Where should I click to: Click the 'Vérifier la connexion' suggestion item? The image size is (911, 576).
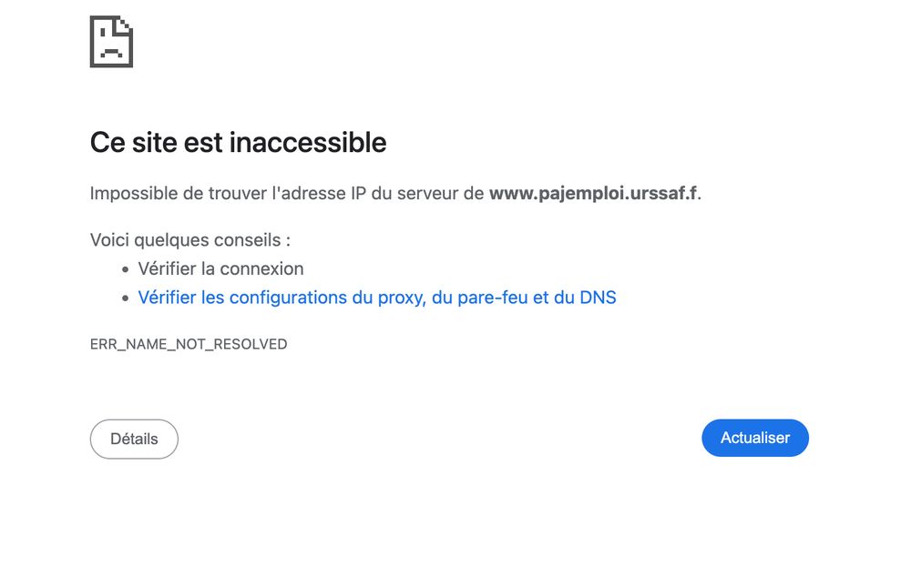coord(220,268)
